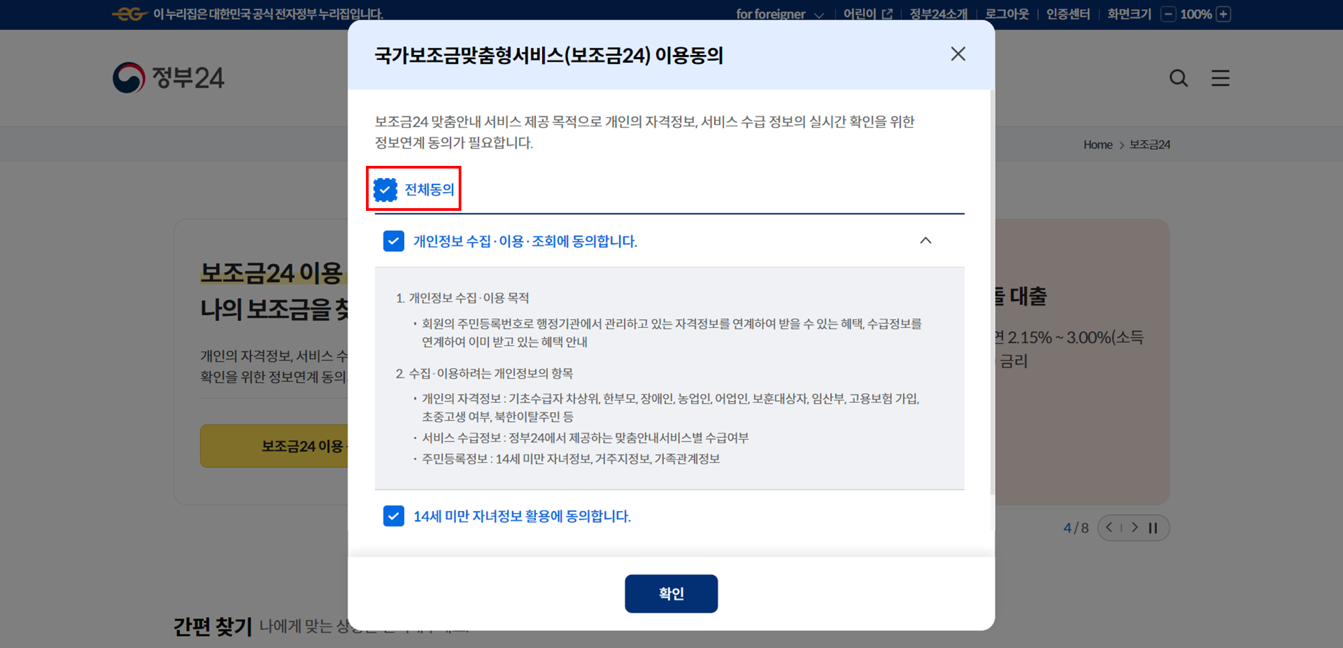Screen dimensions: 1343x648
Task: Open the hamburger menu icon
Action: point(1220,78)
